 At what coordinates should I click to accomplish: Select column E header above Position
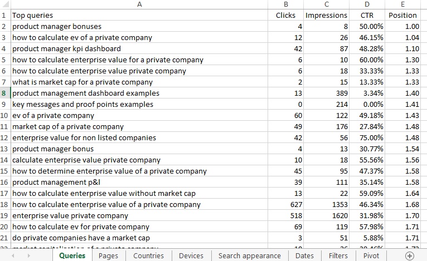tap(403, 4)
